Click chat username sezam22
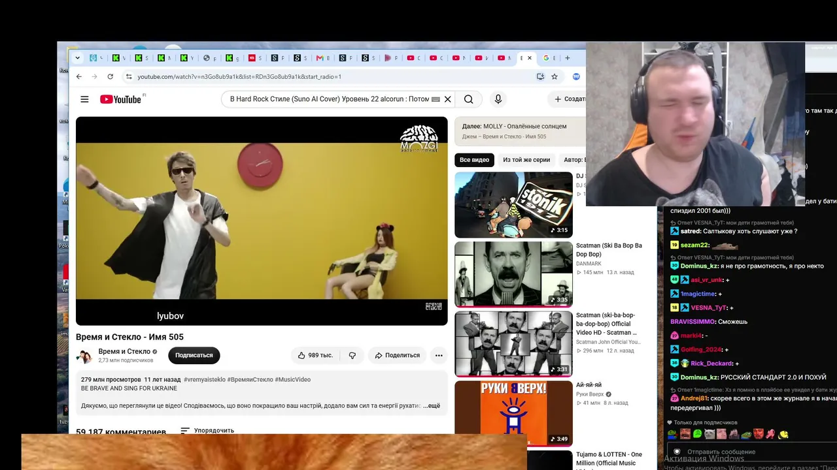 point(695,245)
